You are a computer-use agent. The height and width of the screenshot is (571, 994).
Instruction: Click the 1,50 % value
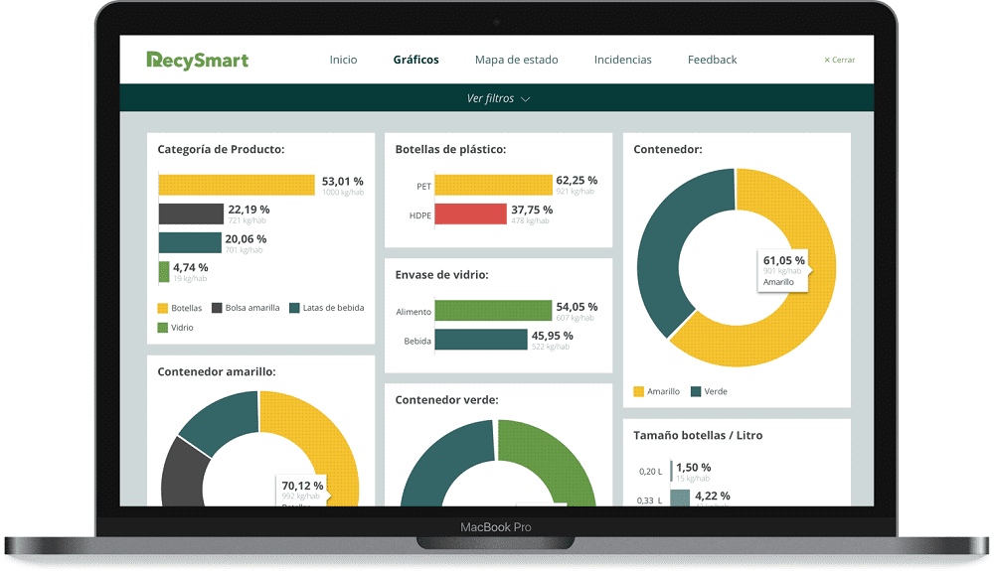(693, 467)
